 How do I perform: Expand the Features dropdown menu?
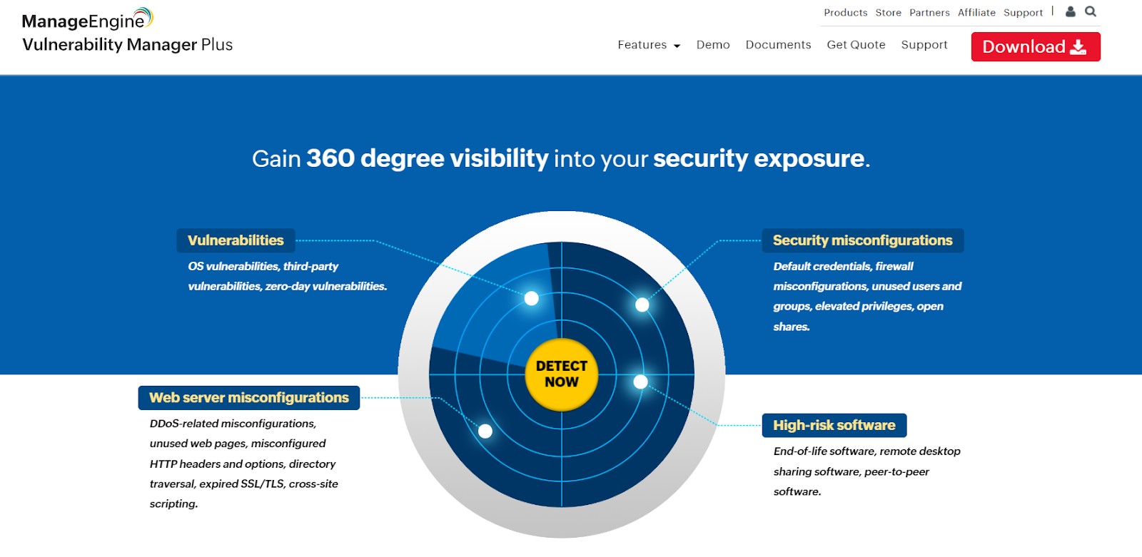pyautogui.click(x=648, y=45)
